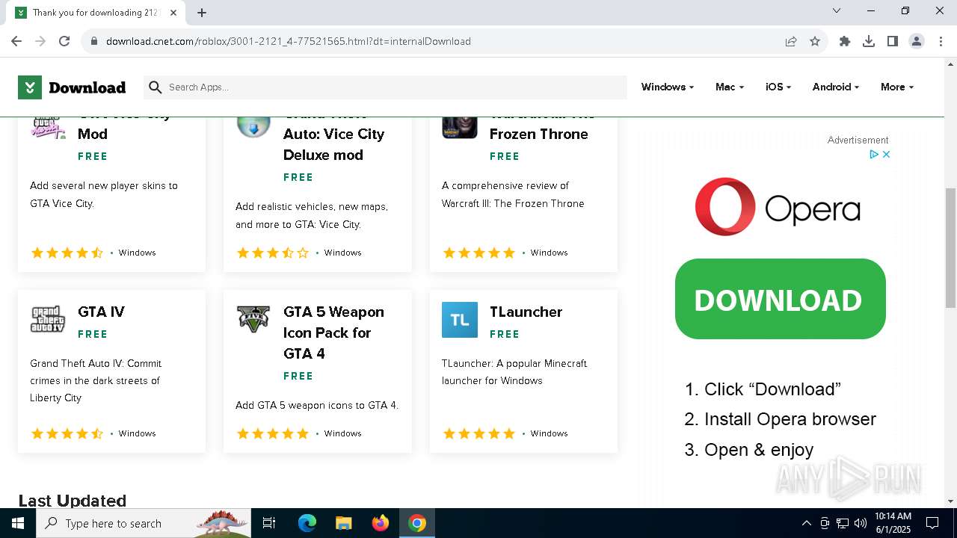Expand the More menu
This screenshot has width=957, height=538.
click(x=897, y=87)
